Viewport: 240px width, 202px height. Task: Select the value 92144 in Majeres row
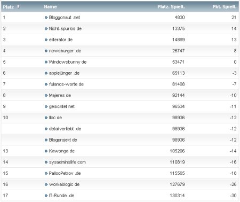[179, 95]
